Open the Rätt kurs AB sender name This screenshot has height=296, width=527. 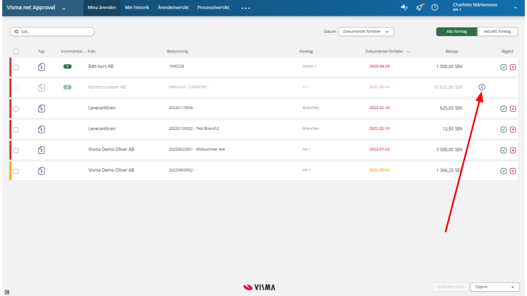[101, 66]
